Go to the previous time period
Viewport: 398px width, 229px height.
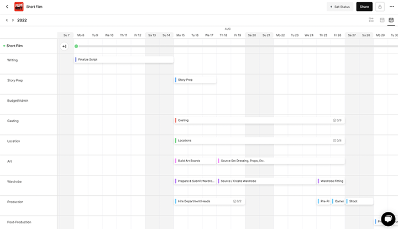(7, 20)
